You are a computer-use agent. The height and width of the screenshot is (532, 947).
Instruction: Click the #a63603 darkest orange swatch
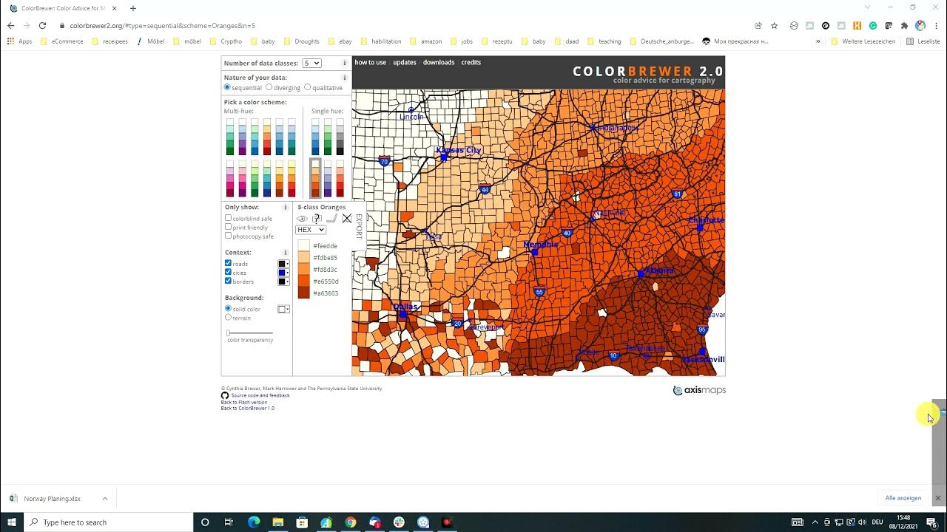(x=303, y=293)
